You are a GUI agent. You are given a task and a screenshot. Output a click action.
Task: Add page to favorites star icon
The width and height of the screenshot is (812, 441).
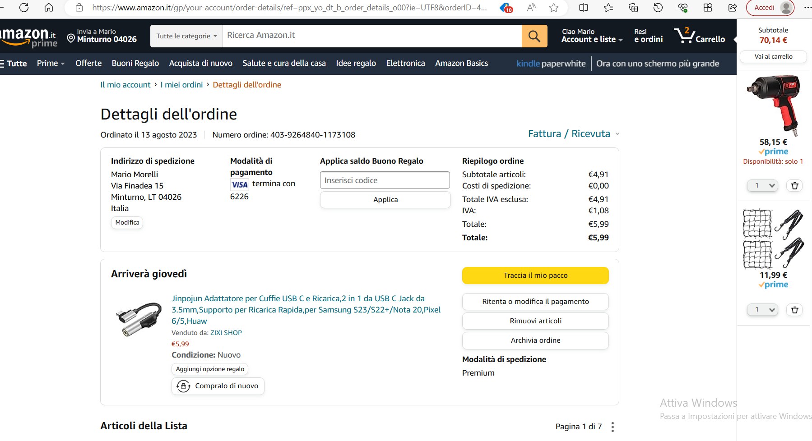(x=554, y=8)
